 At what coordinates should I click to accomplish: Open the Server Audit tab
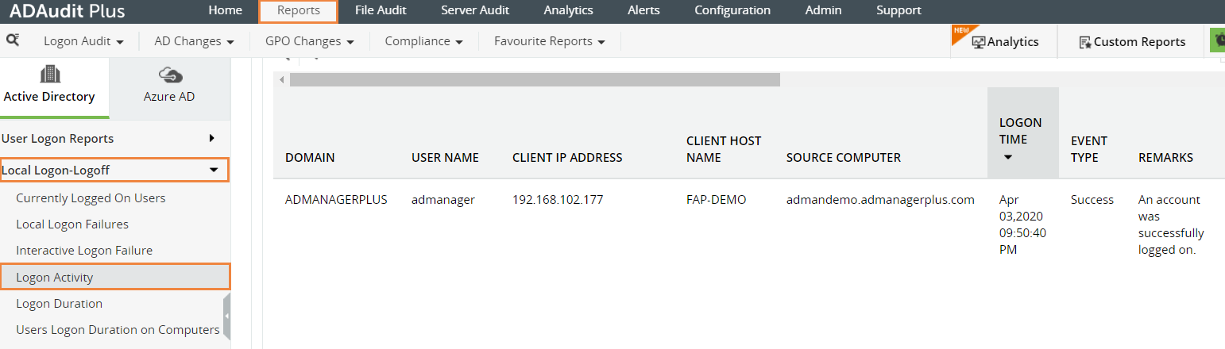474,10
